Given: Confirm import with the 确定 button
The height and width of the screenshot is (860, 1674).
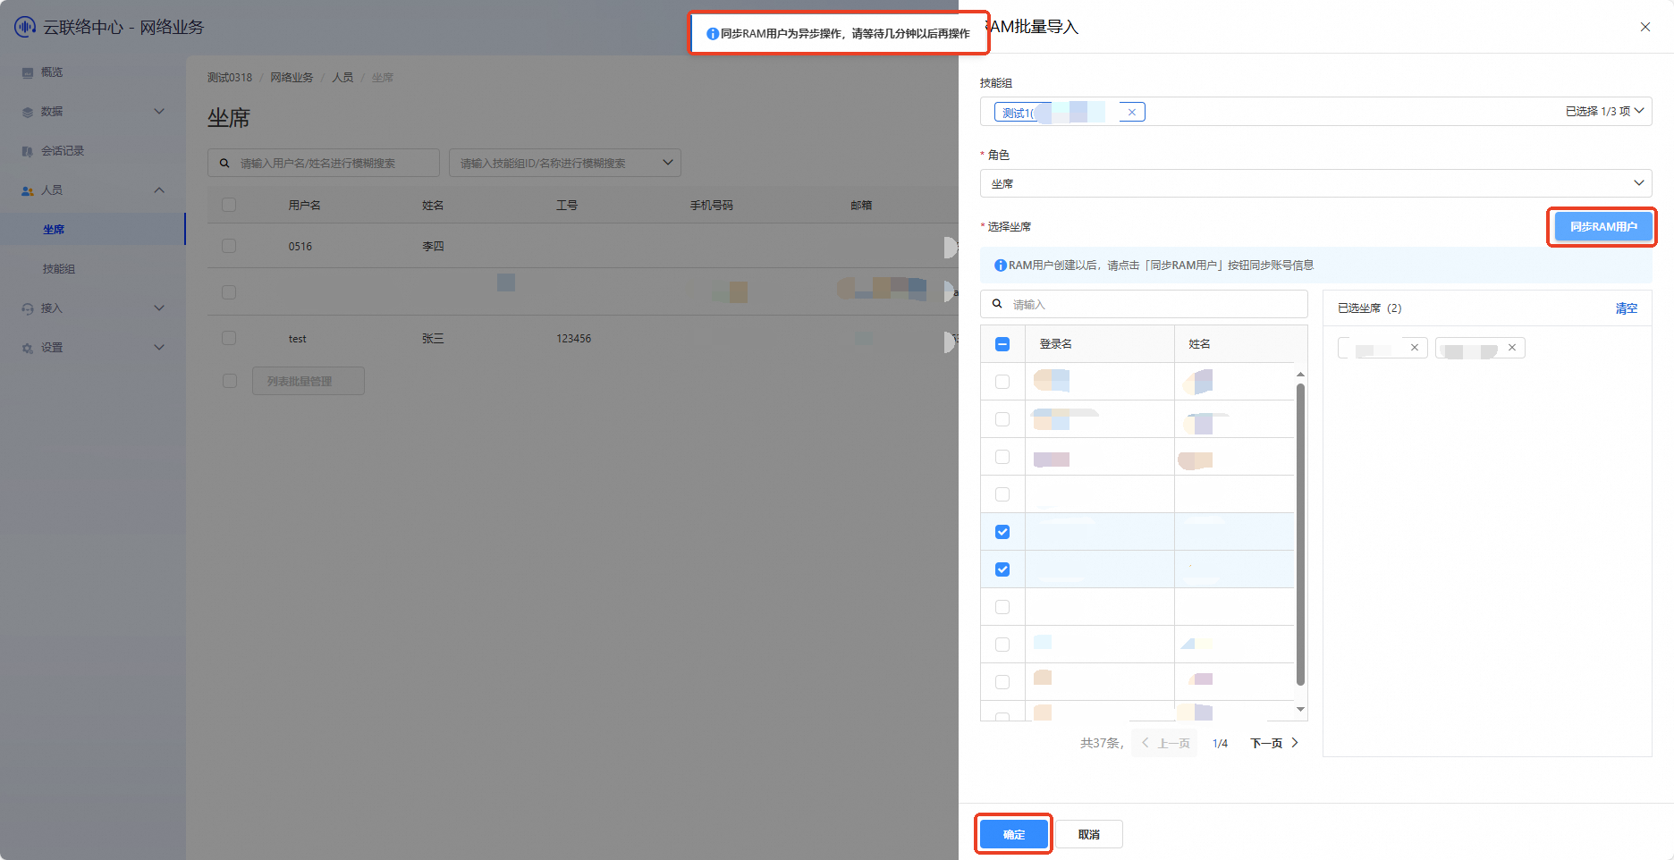Looking at the screenshot, I should [x=1014, y=834].
